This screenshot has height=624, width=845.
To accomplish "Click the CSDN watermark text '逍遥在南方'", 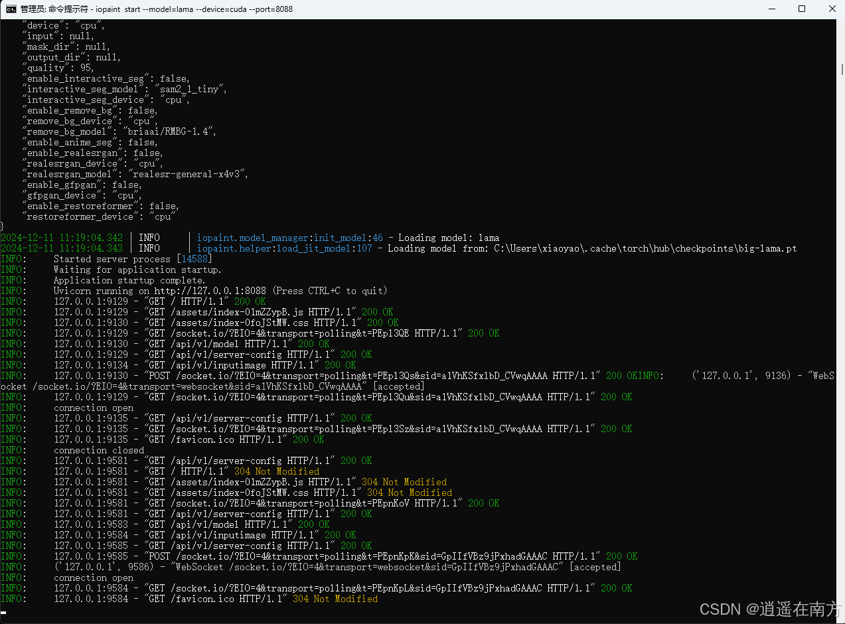I will (x=770, y=609).
